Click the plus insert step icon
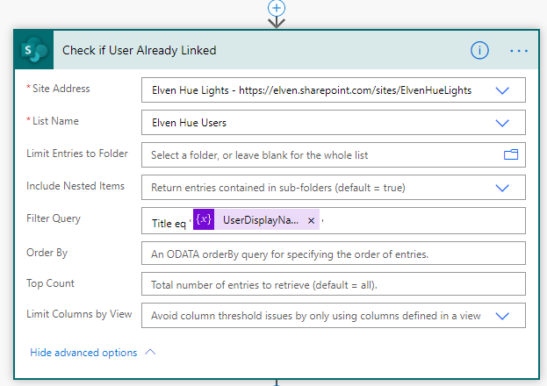Viewport: 547px width, 386px height. click(x=277, y=8)
